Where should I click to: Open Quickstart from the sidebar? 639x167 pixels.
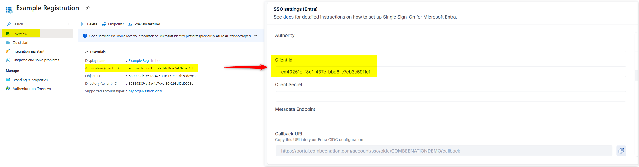(21, 42)
